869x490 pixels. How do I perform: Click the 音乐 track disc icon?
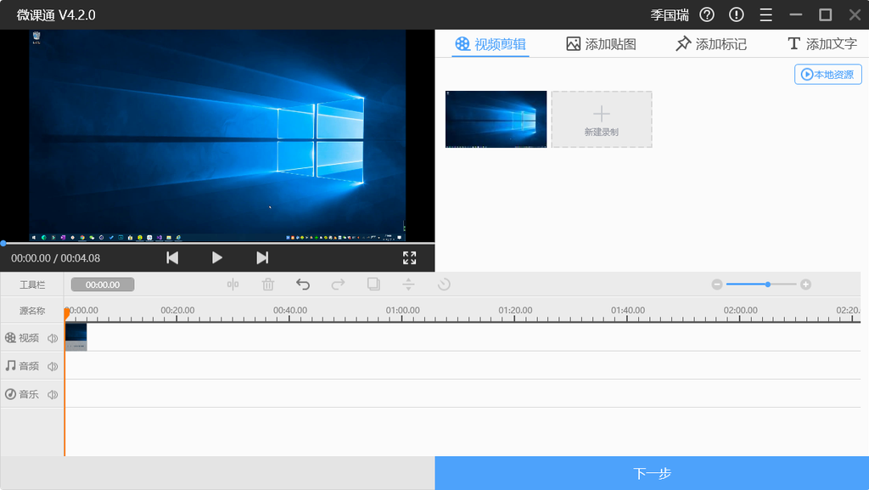tap(10, 394)
